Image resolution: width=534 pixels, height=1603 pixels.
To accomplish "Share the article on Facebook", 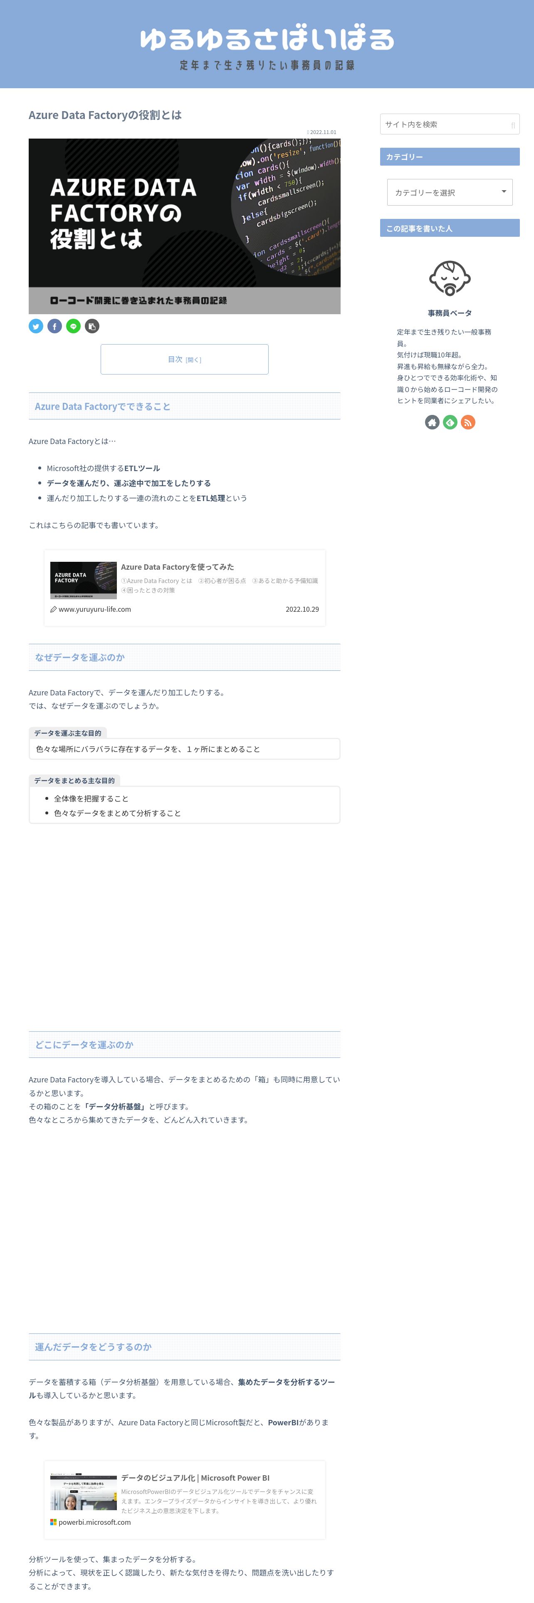I will (x=55, y=326).
